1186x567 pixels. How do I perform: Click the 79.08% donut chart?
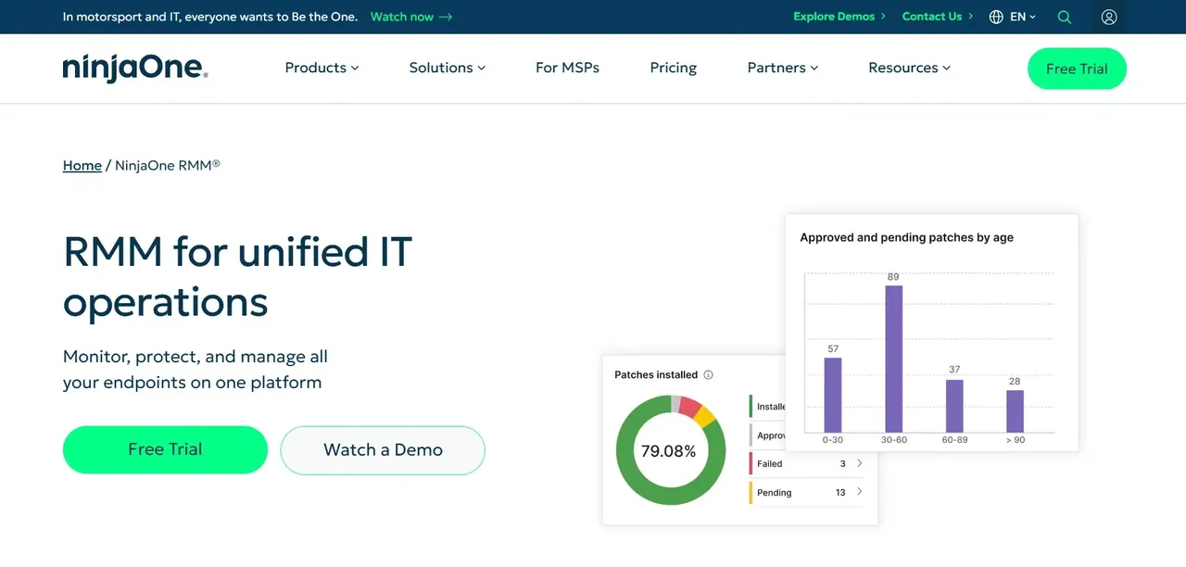[x=669, y=450]
